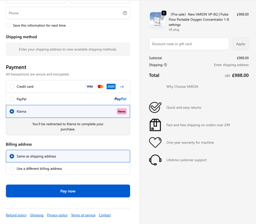Image resolution: width=256 pixels, height=224 pixels.
Task: Choose PayPal as payment method
Action: (x=12, y=99)
